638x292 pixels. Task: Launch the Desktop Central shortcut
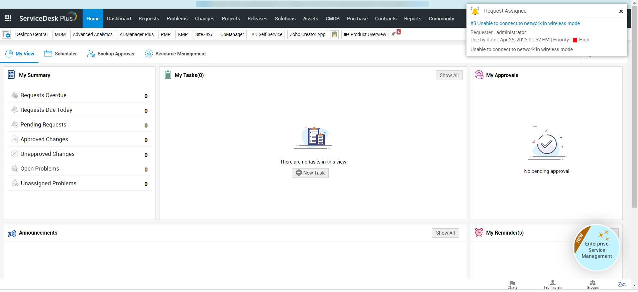pyautogui.click(x=31, y=34)
